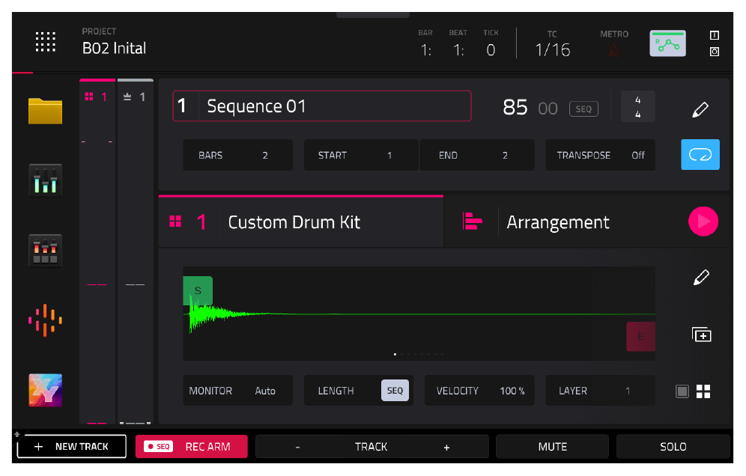Open the browser folder icon
Image resolution: width=746 pixels, height=476 pixels.
pyautogui.click(x=45, y=111)
